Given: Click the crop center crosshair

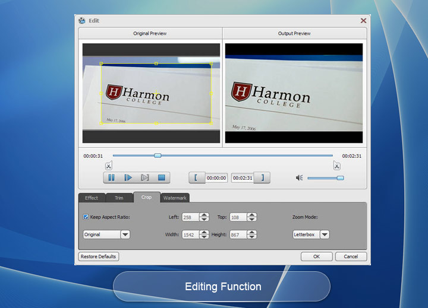Looking at the screenshot, I should tap(156, 94).
